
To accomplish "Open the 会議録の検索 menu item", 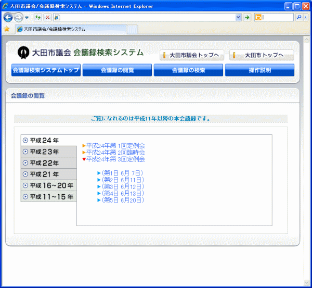I will pyautogui.click(x=188, y=70).
